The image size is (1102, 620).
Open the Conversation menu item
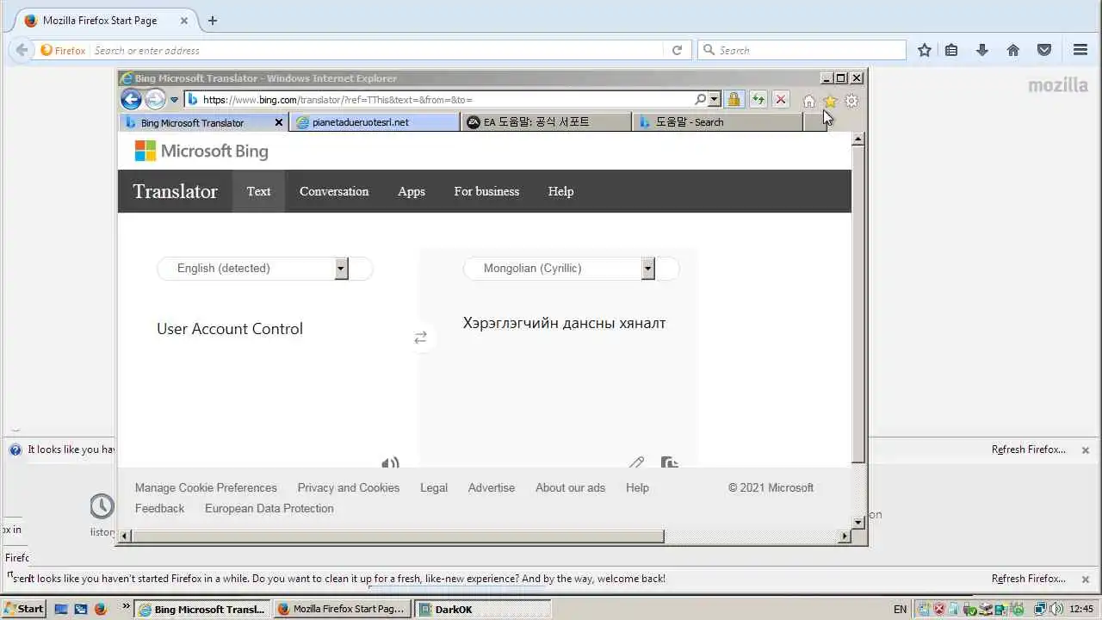tap(334, 191)
